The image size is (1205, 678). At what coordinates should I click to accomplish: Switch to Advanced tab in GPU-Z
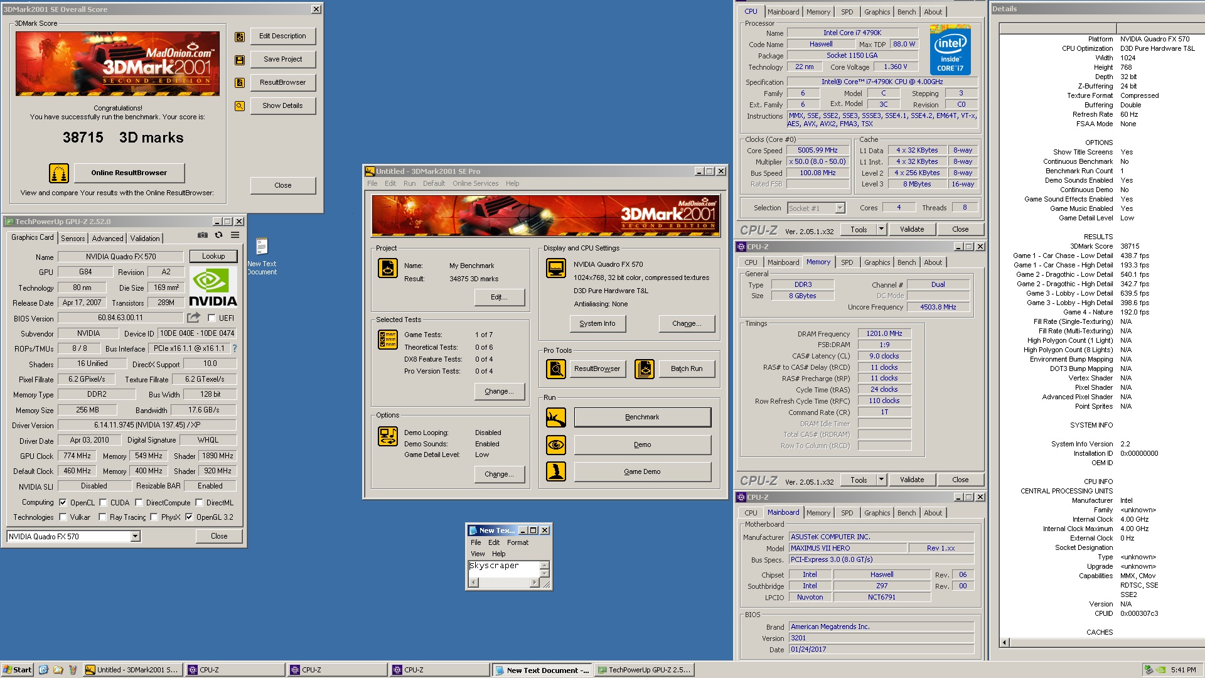coord(108,239)
